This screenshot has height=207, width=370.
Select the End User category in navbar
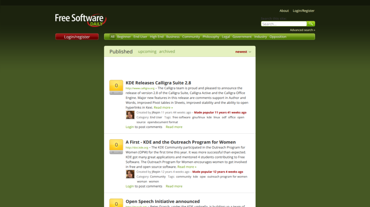(x=140, y=37)
